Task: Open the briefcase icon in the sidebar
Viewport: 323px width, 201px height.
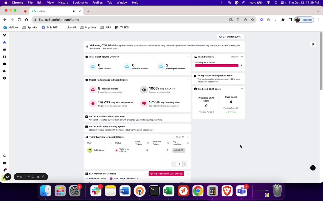Action: (4, 64)
